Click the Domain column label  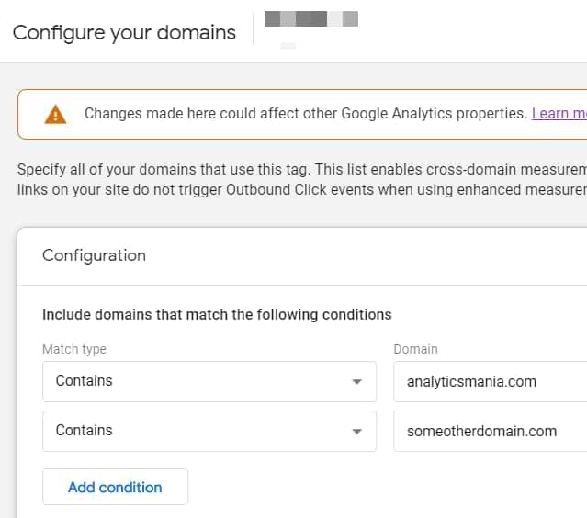click(x=415, y=349)
